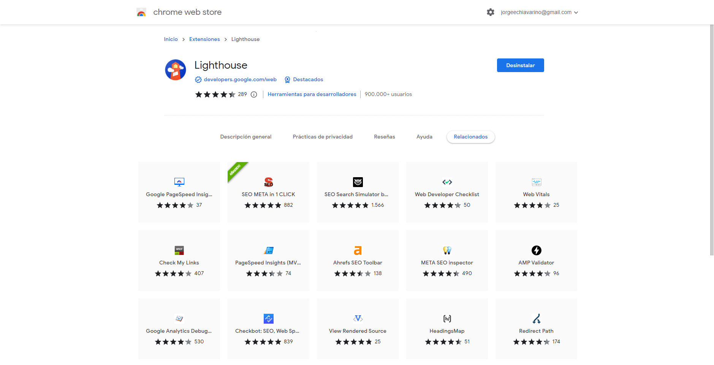Click the AMP Validator lightning icon

[x=537, y=250]
